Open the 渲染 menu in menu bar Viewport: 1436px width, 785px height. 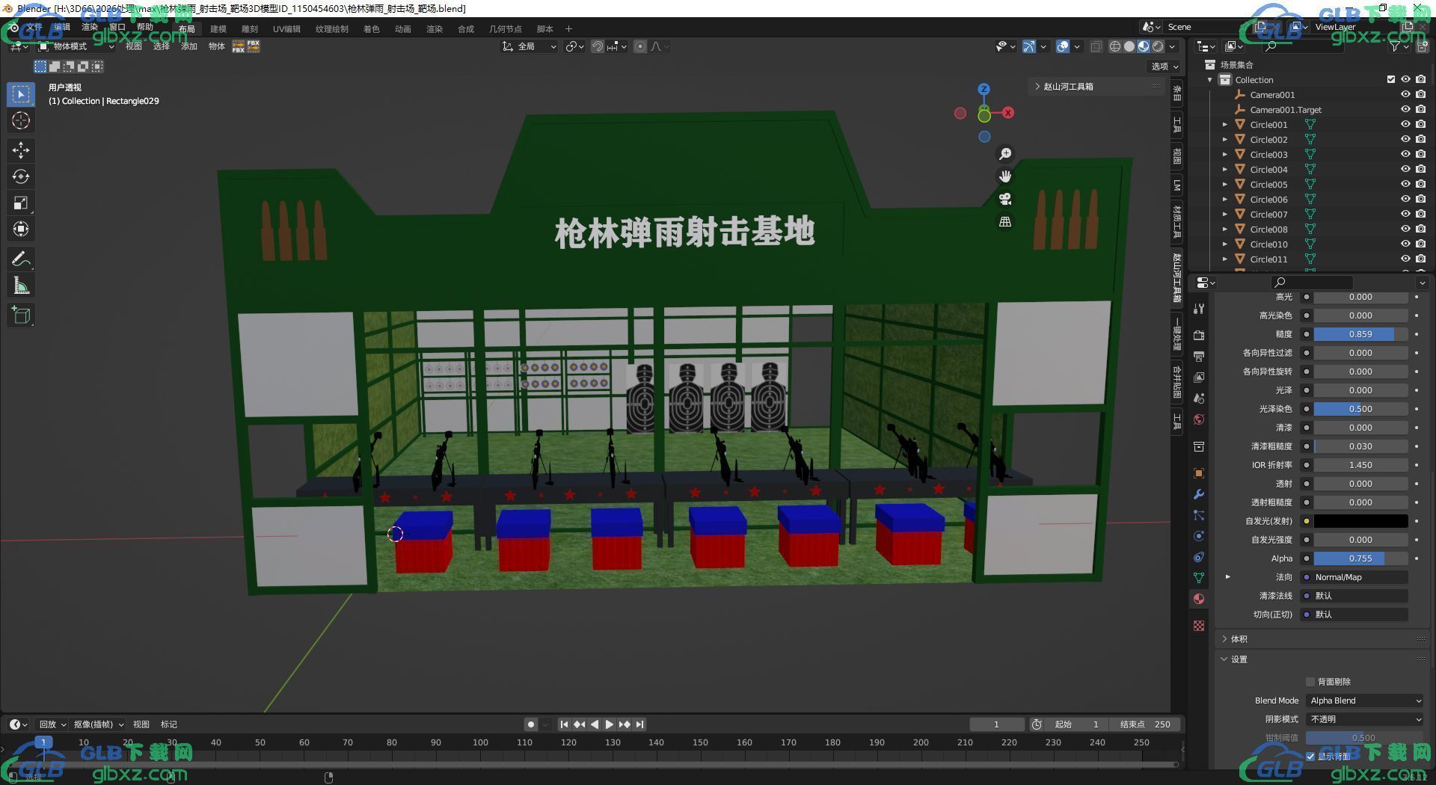point(90,27)
